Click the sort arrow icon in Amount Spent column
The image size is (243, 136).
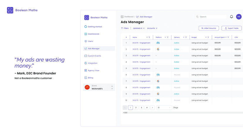226,37
